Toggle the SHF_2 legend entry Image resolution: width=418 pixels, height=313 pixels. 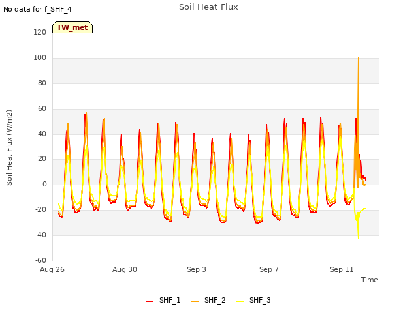pyautogui.click(x=208, y=300)
